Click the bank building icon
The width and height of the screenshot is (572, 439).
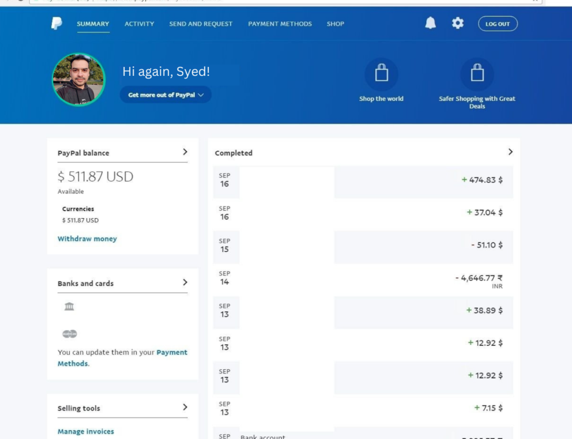coord(69,306)
